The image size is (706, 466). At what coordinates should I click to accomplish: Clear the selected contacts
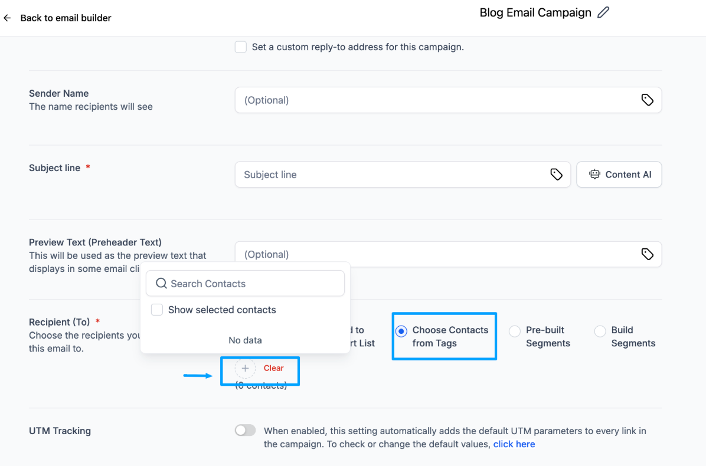point(274,368)
